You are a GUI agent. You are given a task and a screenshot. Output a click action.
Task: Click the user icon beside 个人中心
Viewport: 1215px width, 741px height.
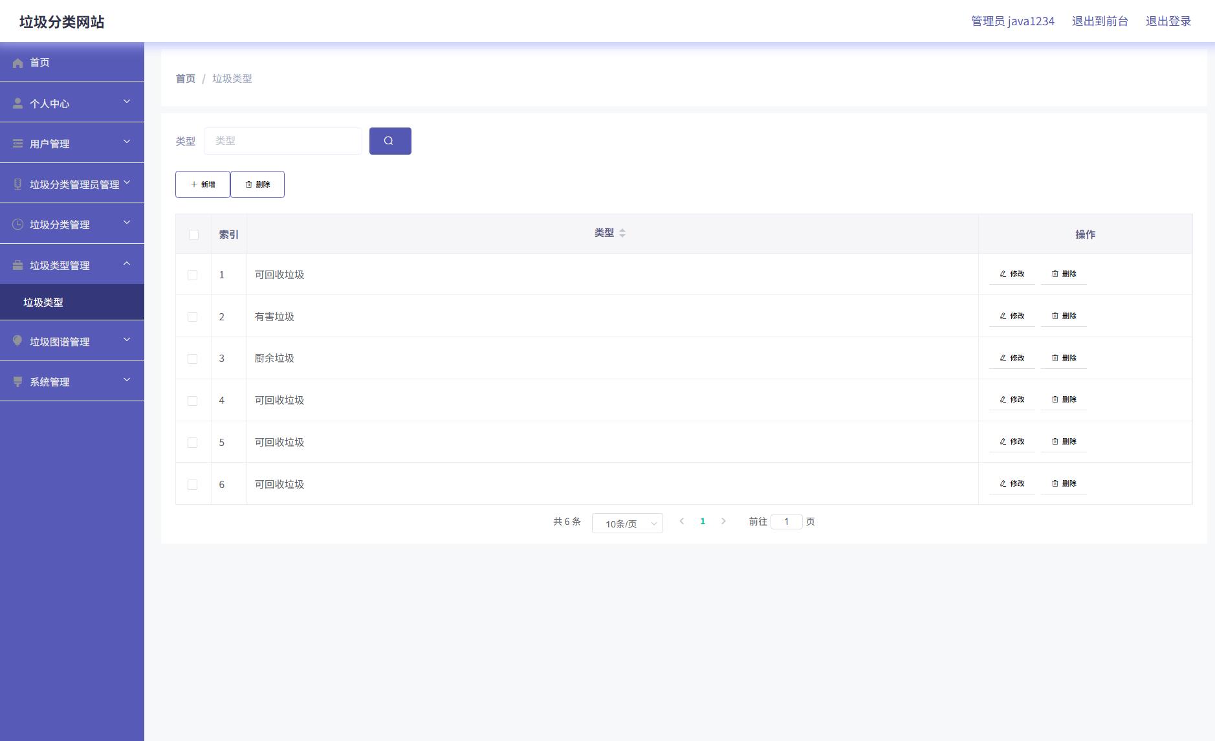click(x=18, y=104)
